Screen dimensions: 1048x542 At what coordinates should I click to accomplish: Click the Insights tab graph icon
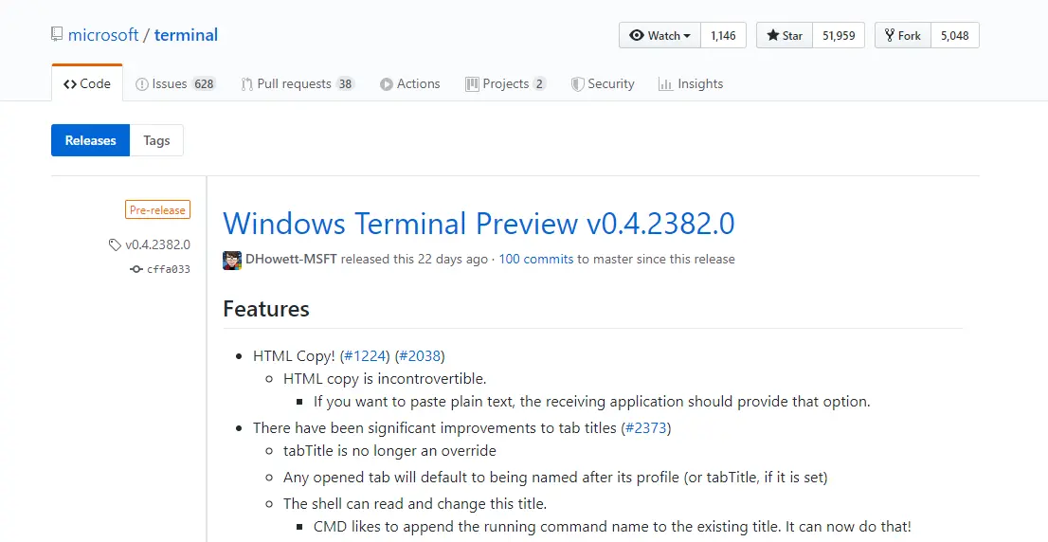pyautogui.click(x=665, y=84)
